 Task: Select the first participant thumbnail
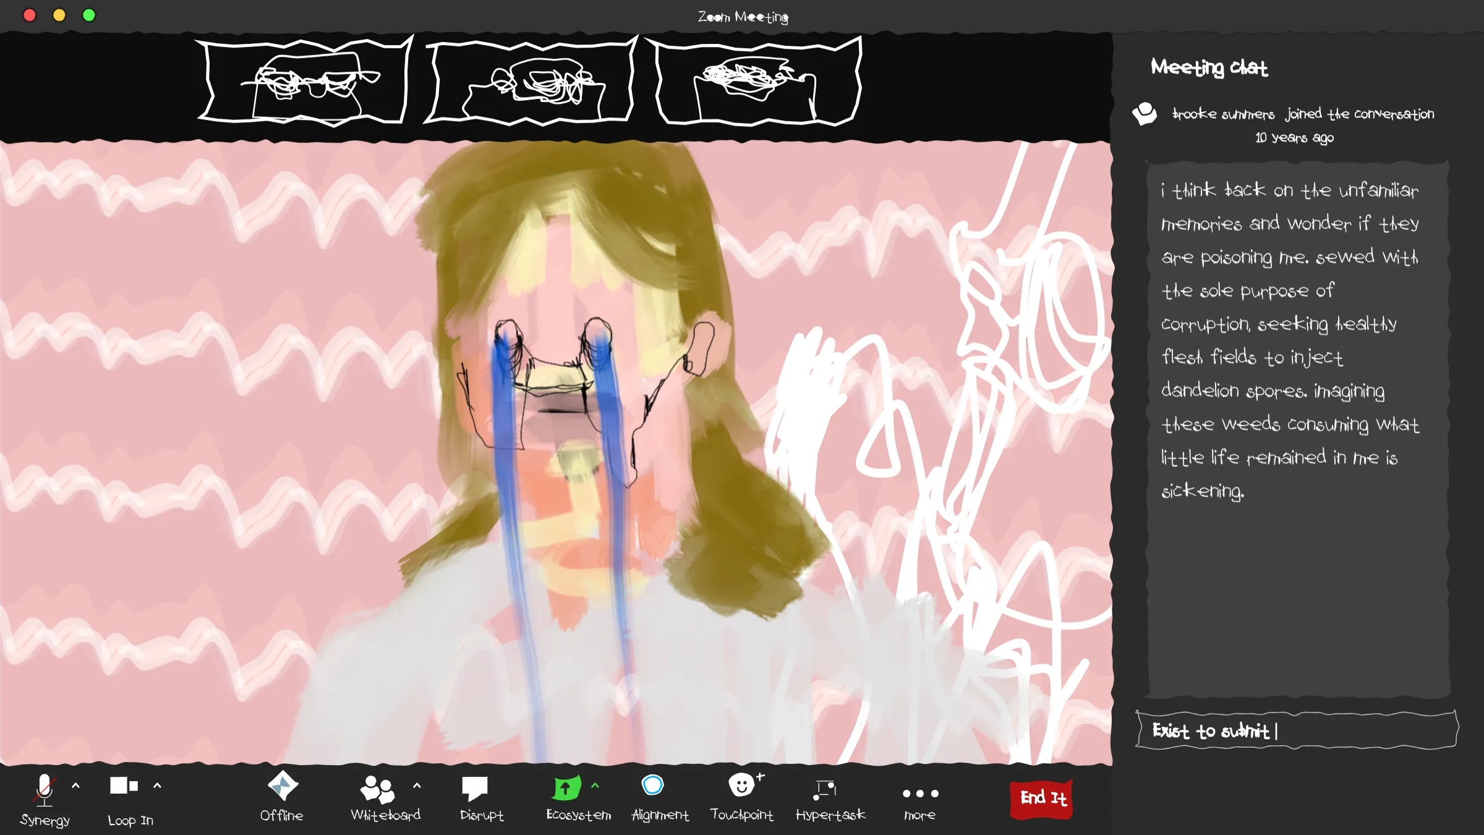(304, 82)
